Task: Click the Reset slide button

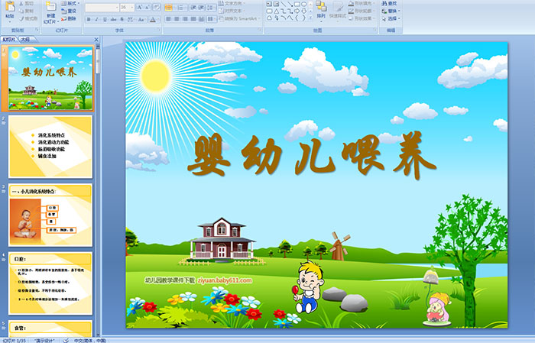Action: pyautogui.click(x=70, y=11)
